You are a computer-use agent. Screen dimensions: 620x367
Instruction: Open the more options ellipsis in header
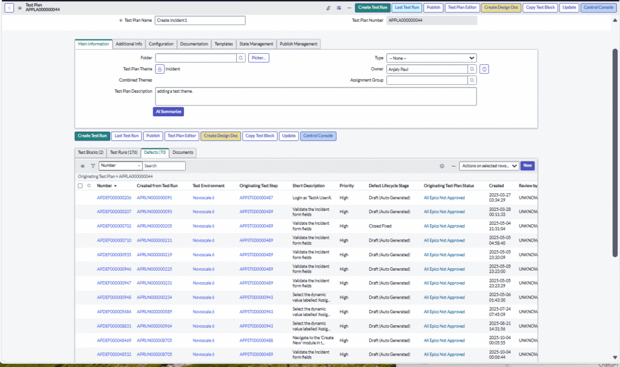(349, 8)
